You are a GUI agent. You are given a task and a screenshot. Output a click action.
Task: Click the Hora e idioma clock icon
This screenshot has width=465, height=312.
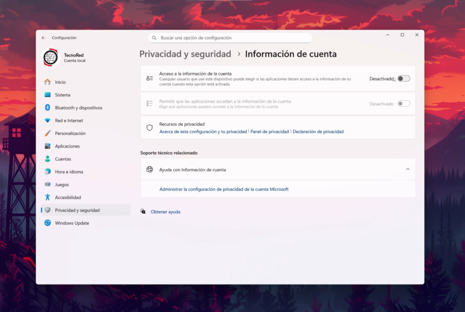click(x=49, y=172)
